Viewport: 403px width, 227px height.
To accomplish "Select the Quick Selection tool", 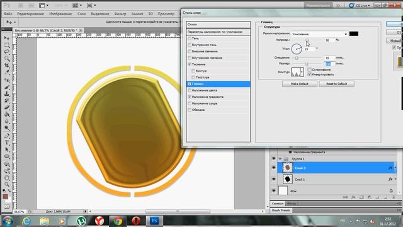I will [x=7, y=59].
